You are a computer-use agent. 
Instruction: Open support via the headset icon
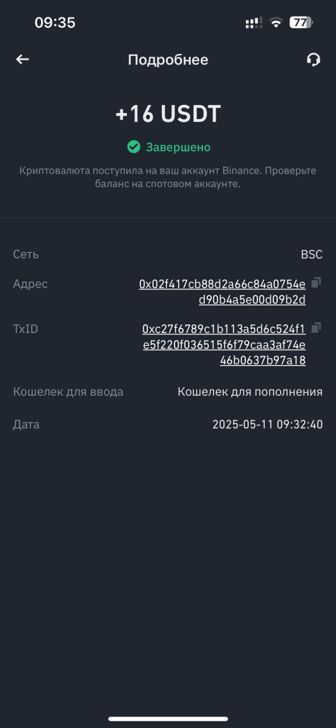(x=313, y=59)
